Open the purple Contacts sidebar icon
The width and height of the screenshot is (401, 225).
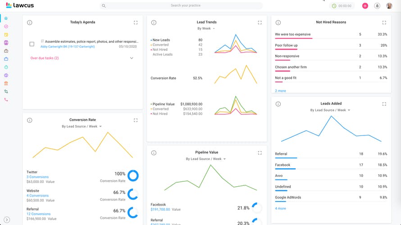[6, 43]
